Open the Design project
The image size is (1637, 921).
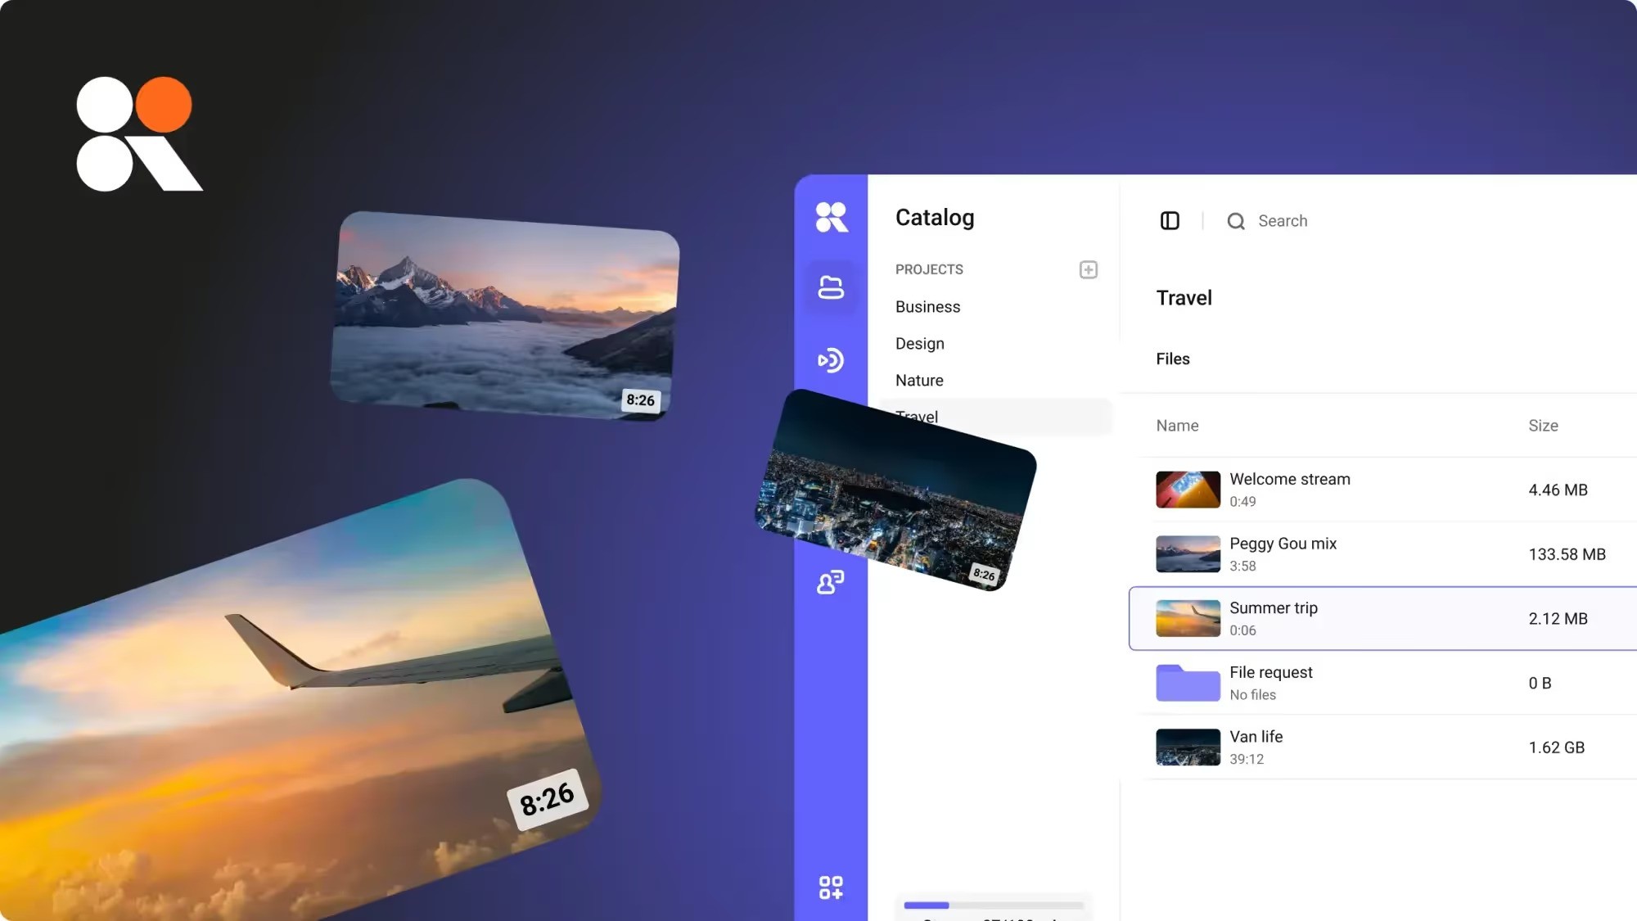click(x=919, y=344)
